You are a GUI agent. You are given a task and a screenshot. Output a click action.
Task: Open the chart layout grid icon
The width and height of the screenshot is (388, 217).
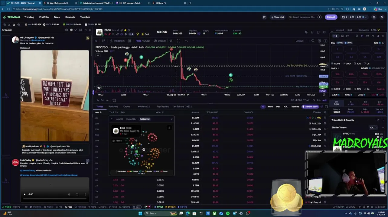click(x=129, y=41)
